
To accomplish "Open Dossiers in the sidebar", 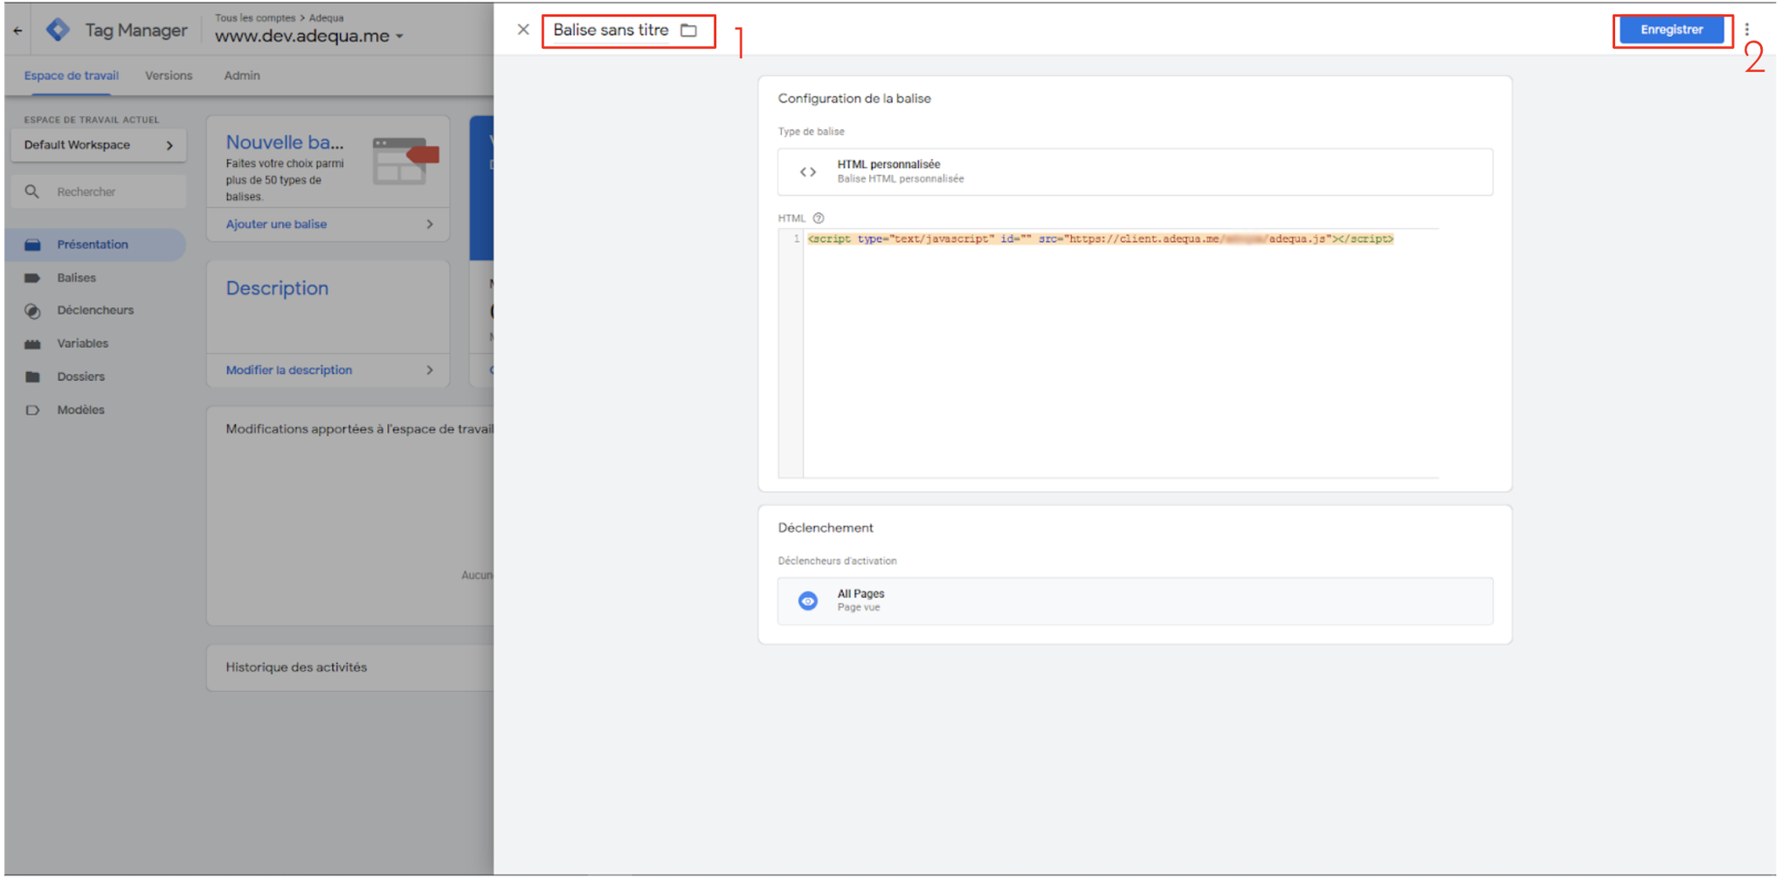I will coord(80,377).
